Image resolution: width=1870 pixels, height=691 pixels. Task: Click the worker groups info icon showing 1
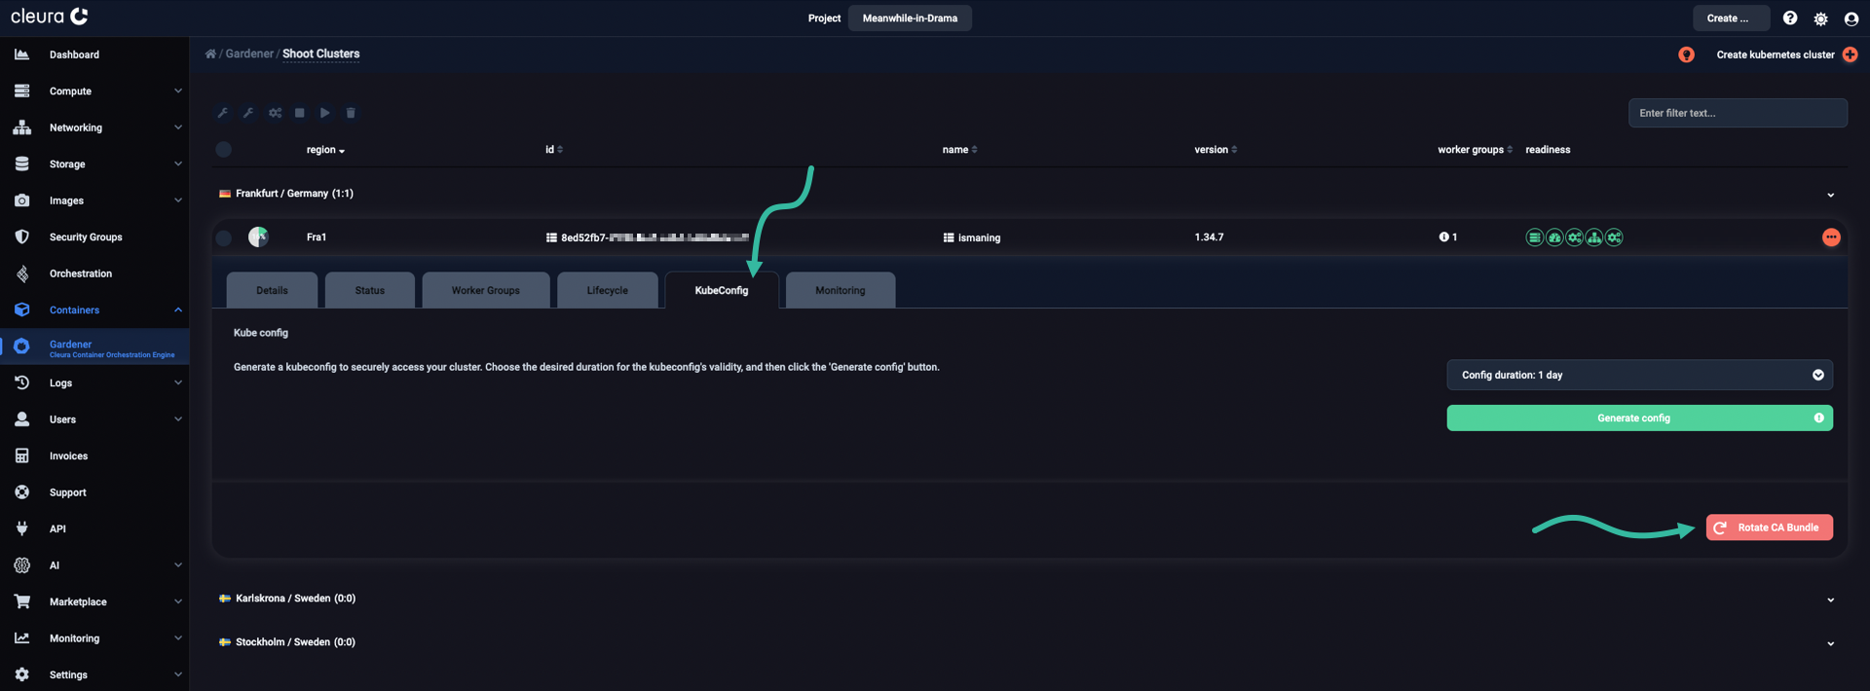point(1444,236)
